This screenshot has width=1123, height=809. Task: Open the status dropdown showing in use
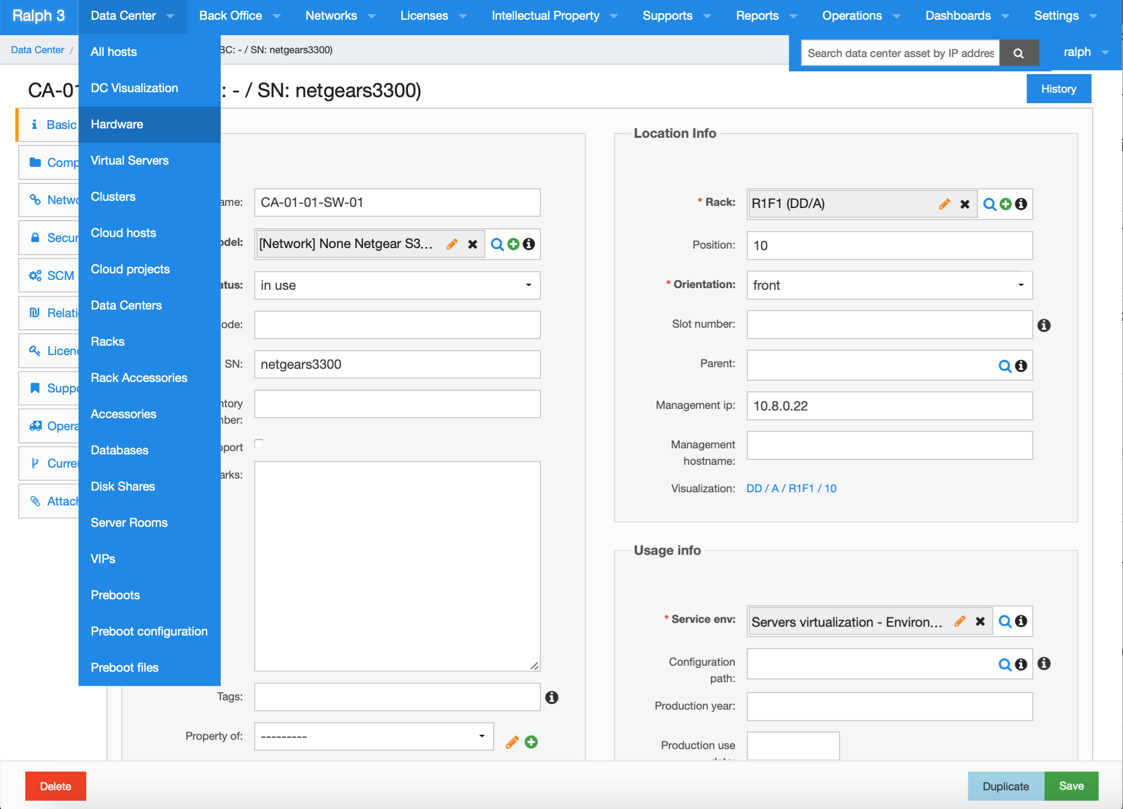click(x=396, y=285)
